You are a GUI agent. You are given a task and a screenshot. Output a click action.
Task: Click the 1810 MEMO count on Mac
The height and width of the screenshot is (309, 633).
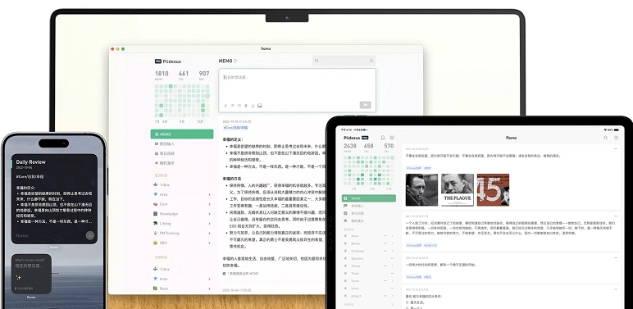click(162, 75)
